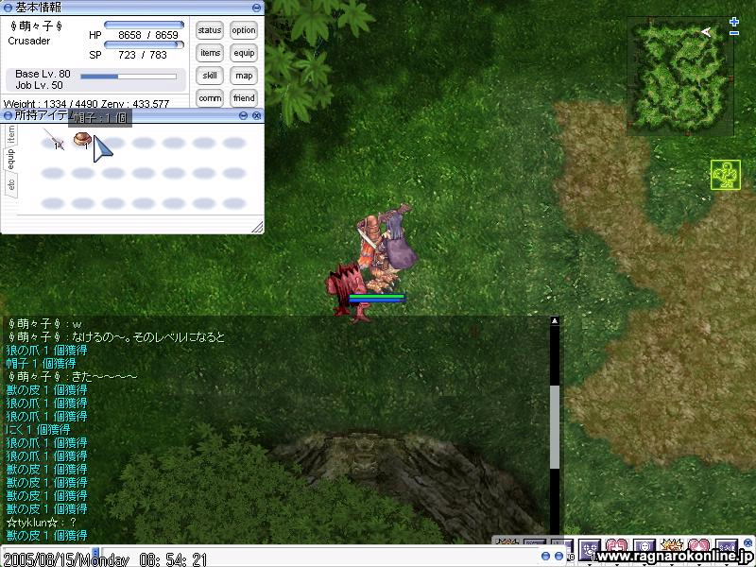The image size is (756, 567).
Task: Switch to the etc tab in inventory
Action: 11,184
